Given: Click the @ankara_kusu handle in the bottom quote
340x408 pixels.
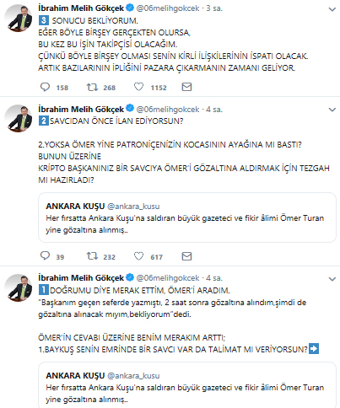Looking at the screenshot, I should click(133, 376).
